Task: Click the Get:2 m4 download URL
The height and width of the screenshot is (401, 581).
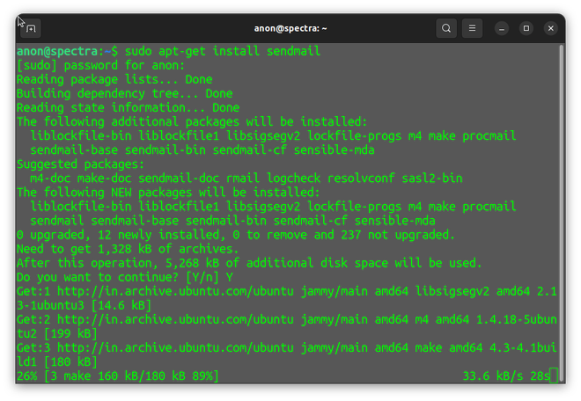Action: pos(175,319)
